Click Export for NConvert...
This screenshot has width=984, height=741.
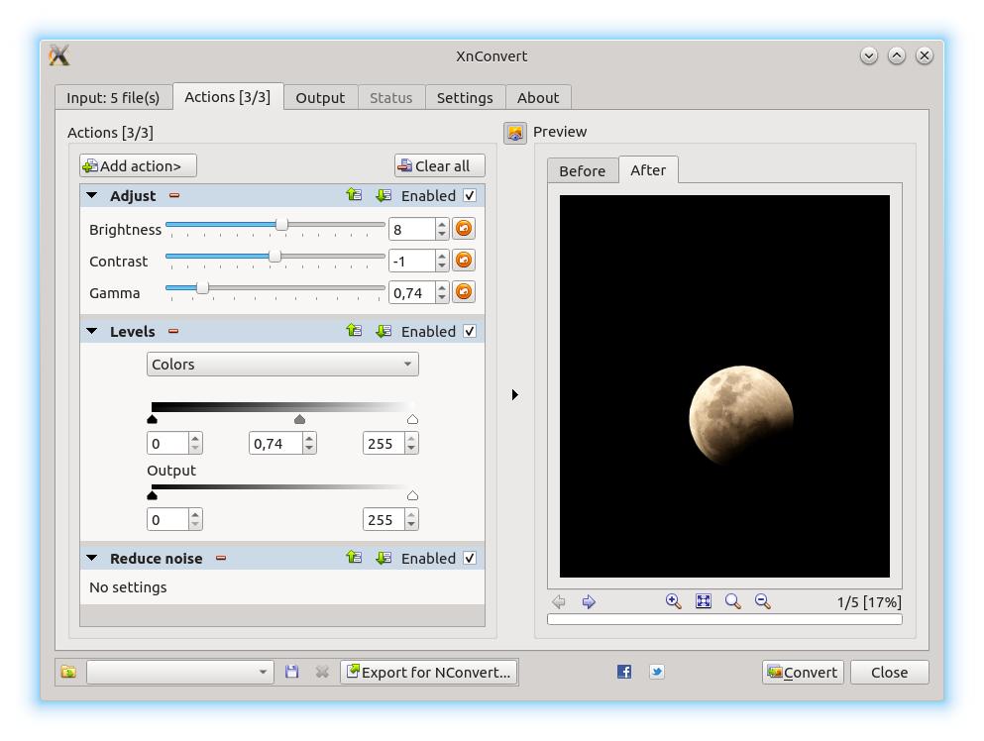coord(429,672)
